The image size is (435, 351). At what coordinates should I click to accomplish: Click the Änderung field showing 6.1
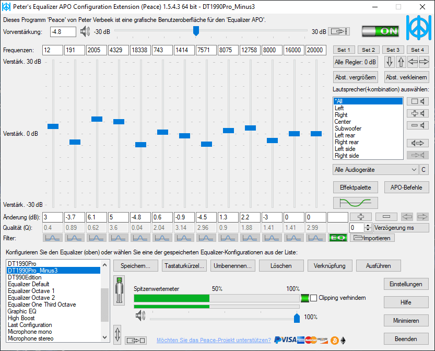97,217
